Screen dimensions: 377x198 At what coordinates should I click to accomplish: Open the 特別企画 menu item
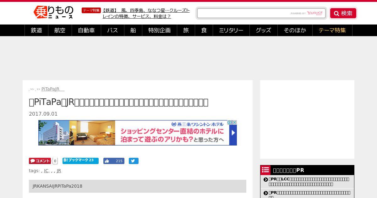(x=160, y=30)
